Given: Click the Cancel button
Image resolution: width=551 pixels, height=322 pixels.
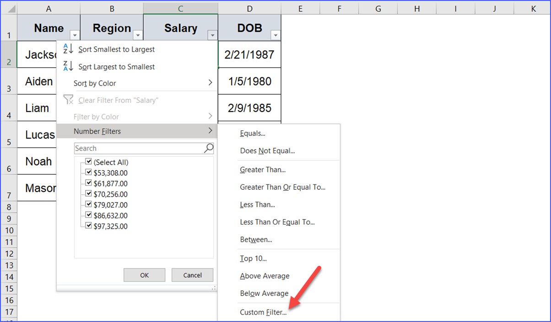Looking at the screenshot, I should click(192, 275).
